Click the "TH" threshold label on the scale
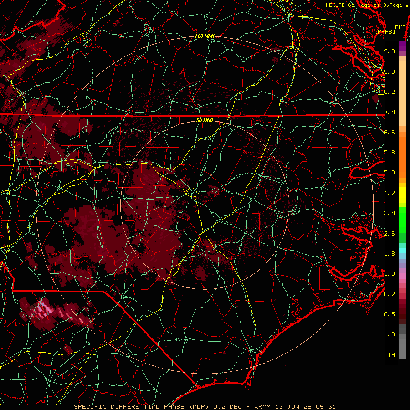The image size is (410, 410). [x=391, y=355]
